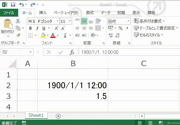
Task: Click Increase Decimal icon
Action: pyautogui.click(x=111, y=35)
